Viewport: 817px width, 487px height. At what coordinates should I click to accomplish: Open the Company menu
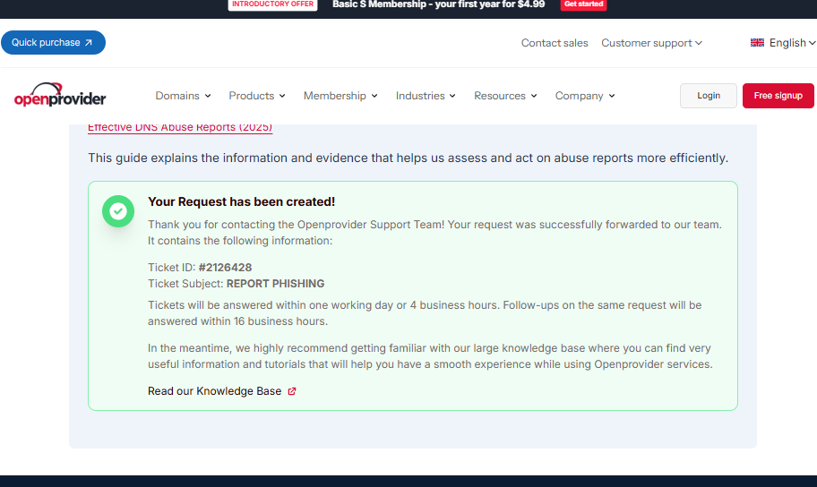585,96
